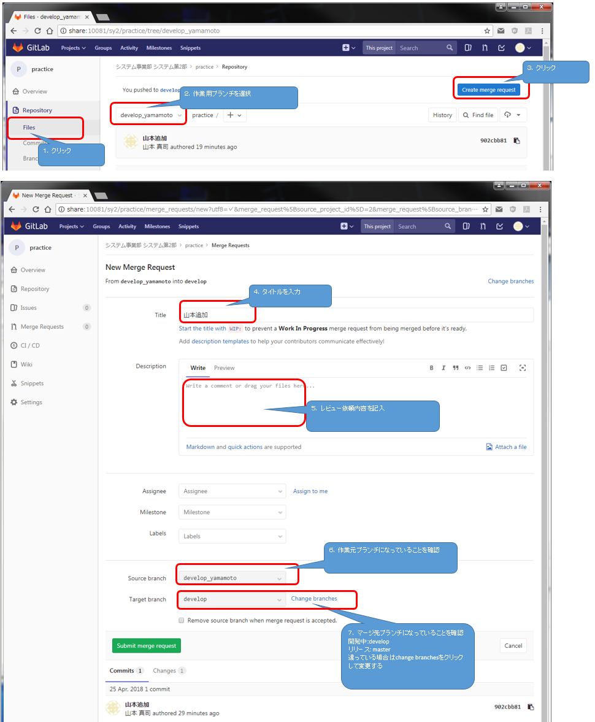Insert a quote using the Description toolbar

(x=455, y=368)
